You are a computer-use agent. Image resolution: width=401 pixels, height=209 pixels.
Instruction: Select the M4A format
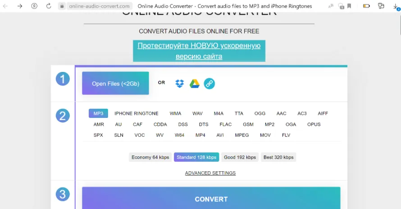coord(219,113)
